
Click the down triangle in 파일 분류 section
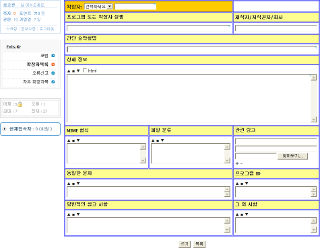[162, 140]
